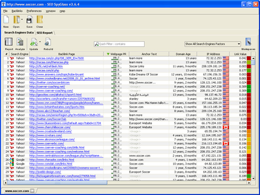
Task: Sort by the Webpage PR column header
Action: [116, 54]
